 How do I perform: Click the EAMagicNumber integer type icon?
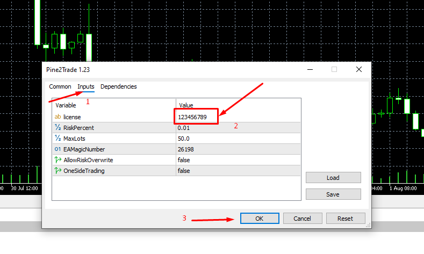pos(58,149)
